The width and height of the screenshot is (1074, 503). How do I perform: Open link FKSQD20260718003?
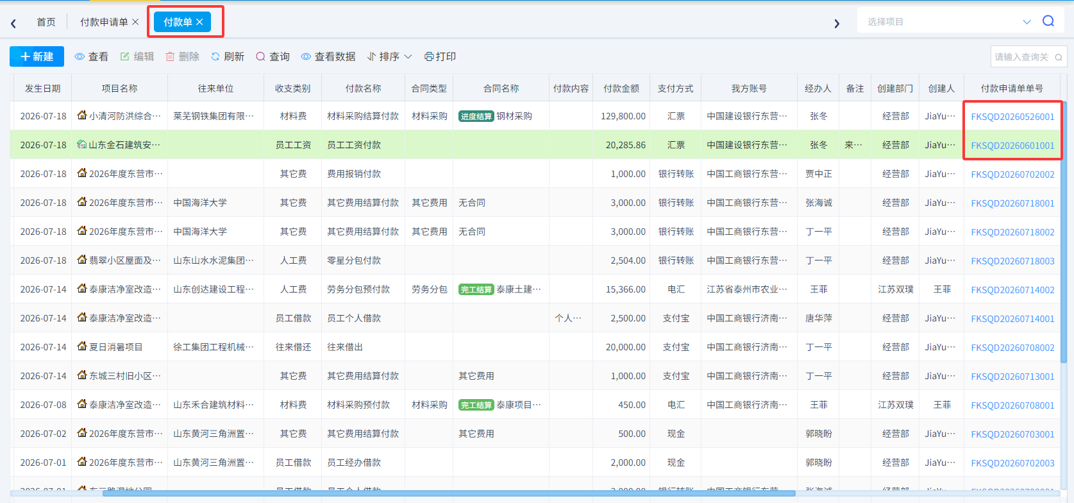click(x=1012, y=261)
